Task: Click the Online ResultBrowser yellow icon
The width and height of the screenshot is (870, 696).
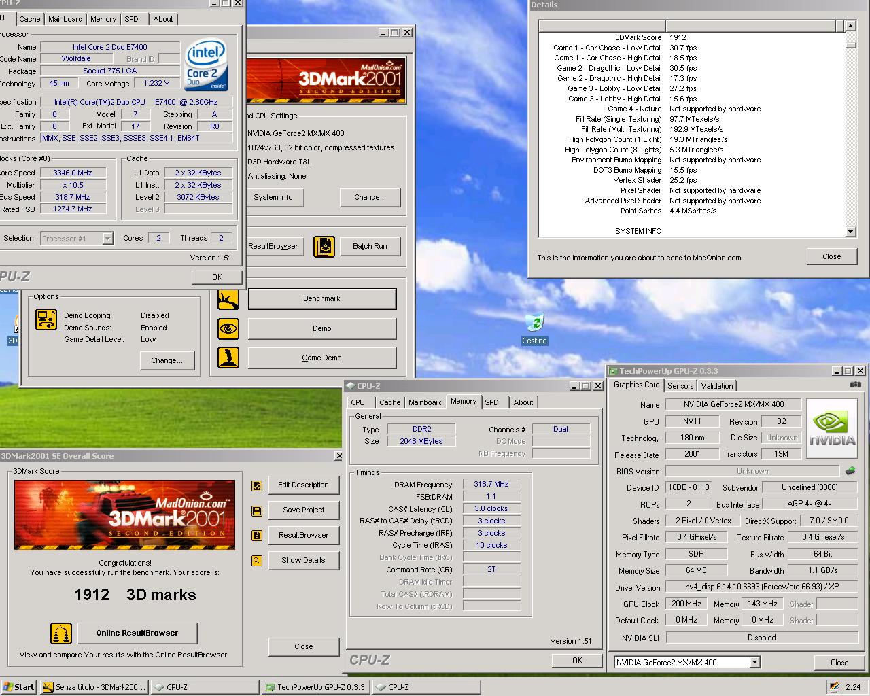Action: coord(61,633)
